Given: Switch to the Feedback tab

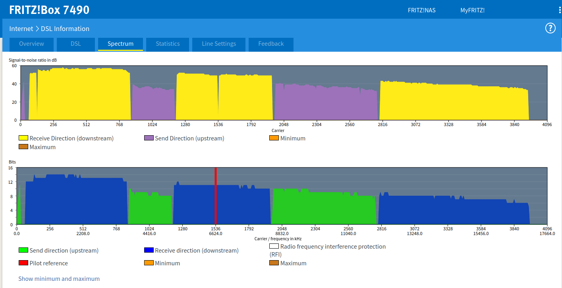Looking at the screenshot, I should click(271, 44).
